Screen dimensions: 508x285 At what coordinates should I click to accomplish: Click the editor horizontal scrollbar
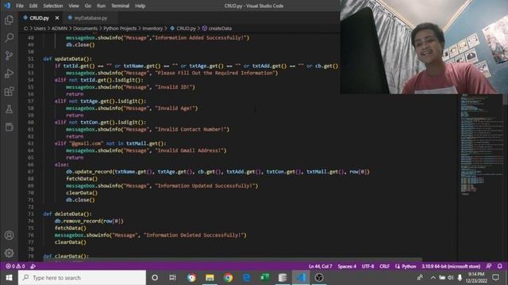pyautogui.click(x=232, y=259)
